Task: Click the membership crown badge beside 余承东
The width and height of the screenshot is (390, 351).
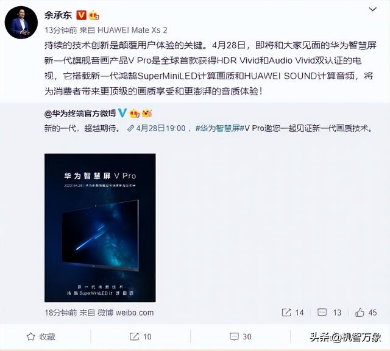Action: 94,15
